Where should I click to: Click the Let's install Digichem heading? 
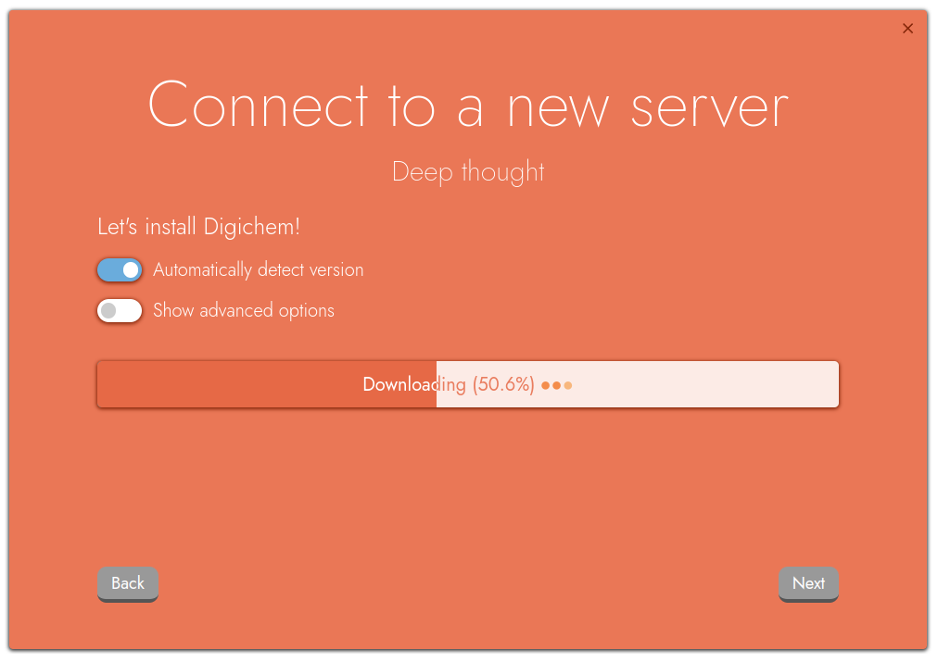(198, 226)
